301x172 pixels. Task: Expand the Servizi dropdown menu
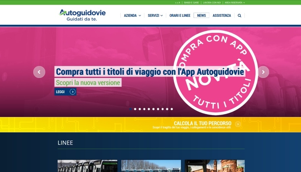point(155,16)
